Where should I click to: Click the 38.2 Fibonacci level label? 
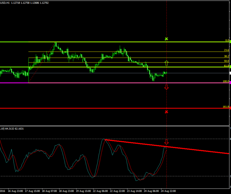[x=226, y=56]
